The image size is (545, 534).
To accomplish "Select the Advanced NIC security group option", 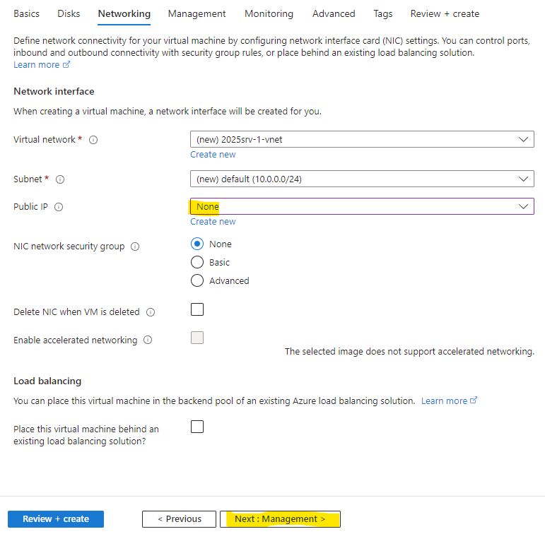I will pos(197,280).
